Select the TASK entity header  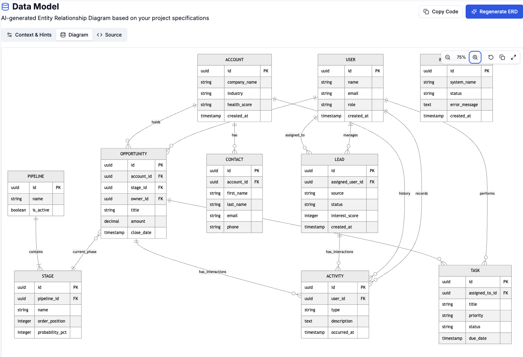click(475, 271)
